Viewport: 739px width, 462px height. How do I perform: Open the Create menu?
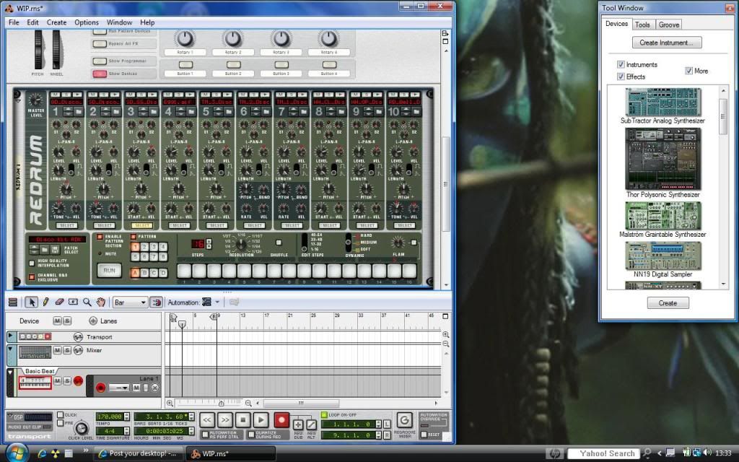[x=56, y=22]
